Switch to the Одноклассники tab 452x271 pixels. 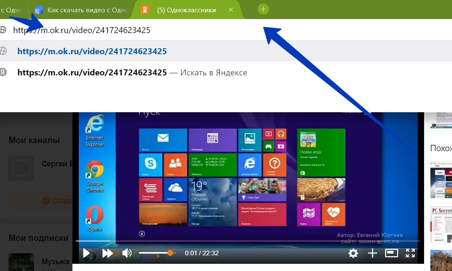[x=187, y=10]
